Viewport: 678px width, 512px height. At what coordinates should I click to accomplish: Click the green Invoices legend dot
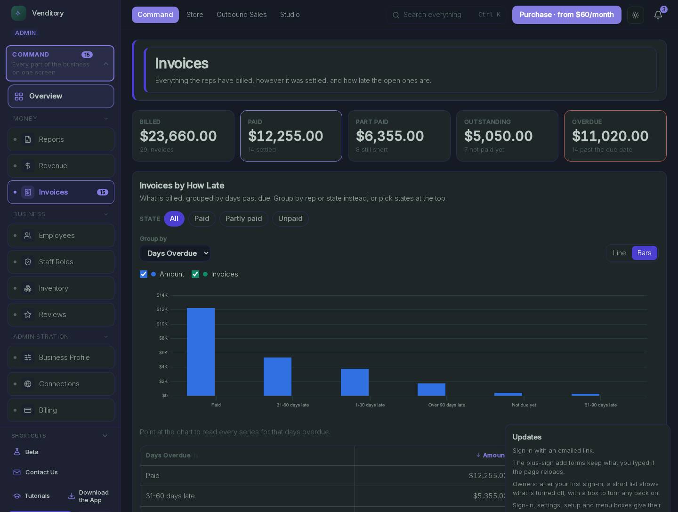point(205,274)
